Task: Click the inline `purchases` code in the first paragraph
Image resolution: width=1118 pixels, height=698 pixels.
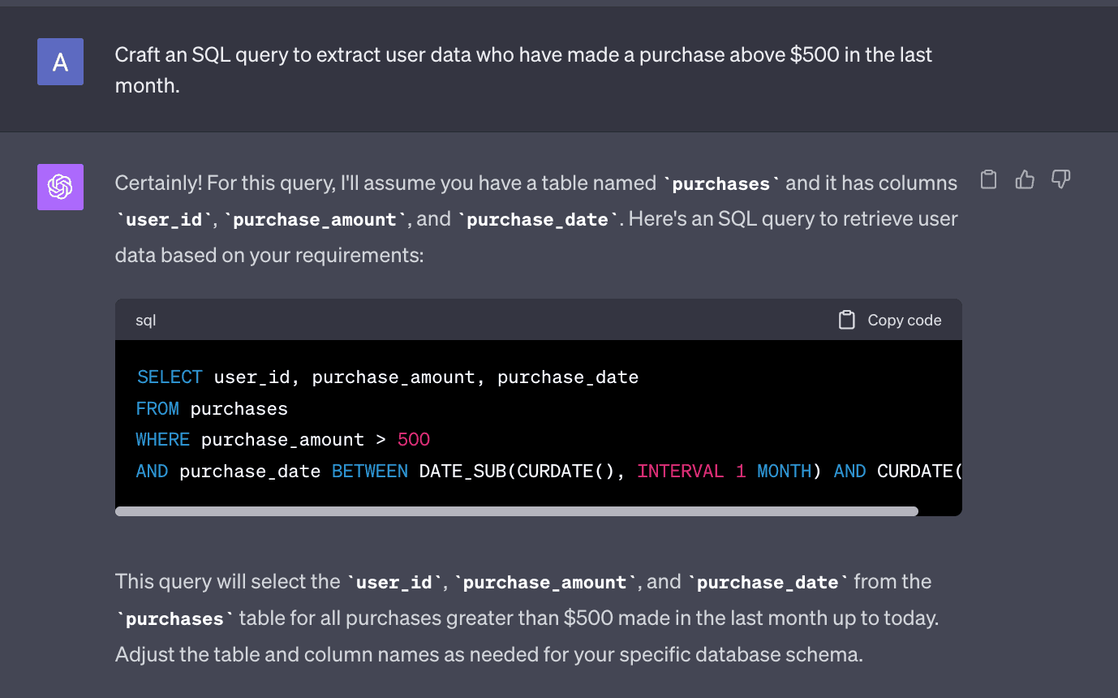Action: pyautogui.click(x=721, y=183)
